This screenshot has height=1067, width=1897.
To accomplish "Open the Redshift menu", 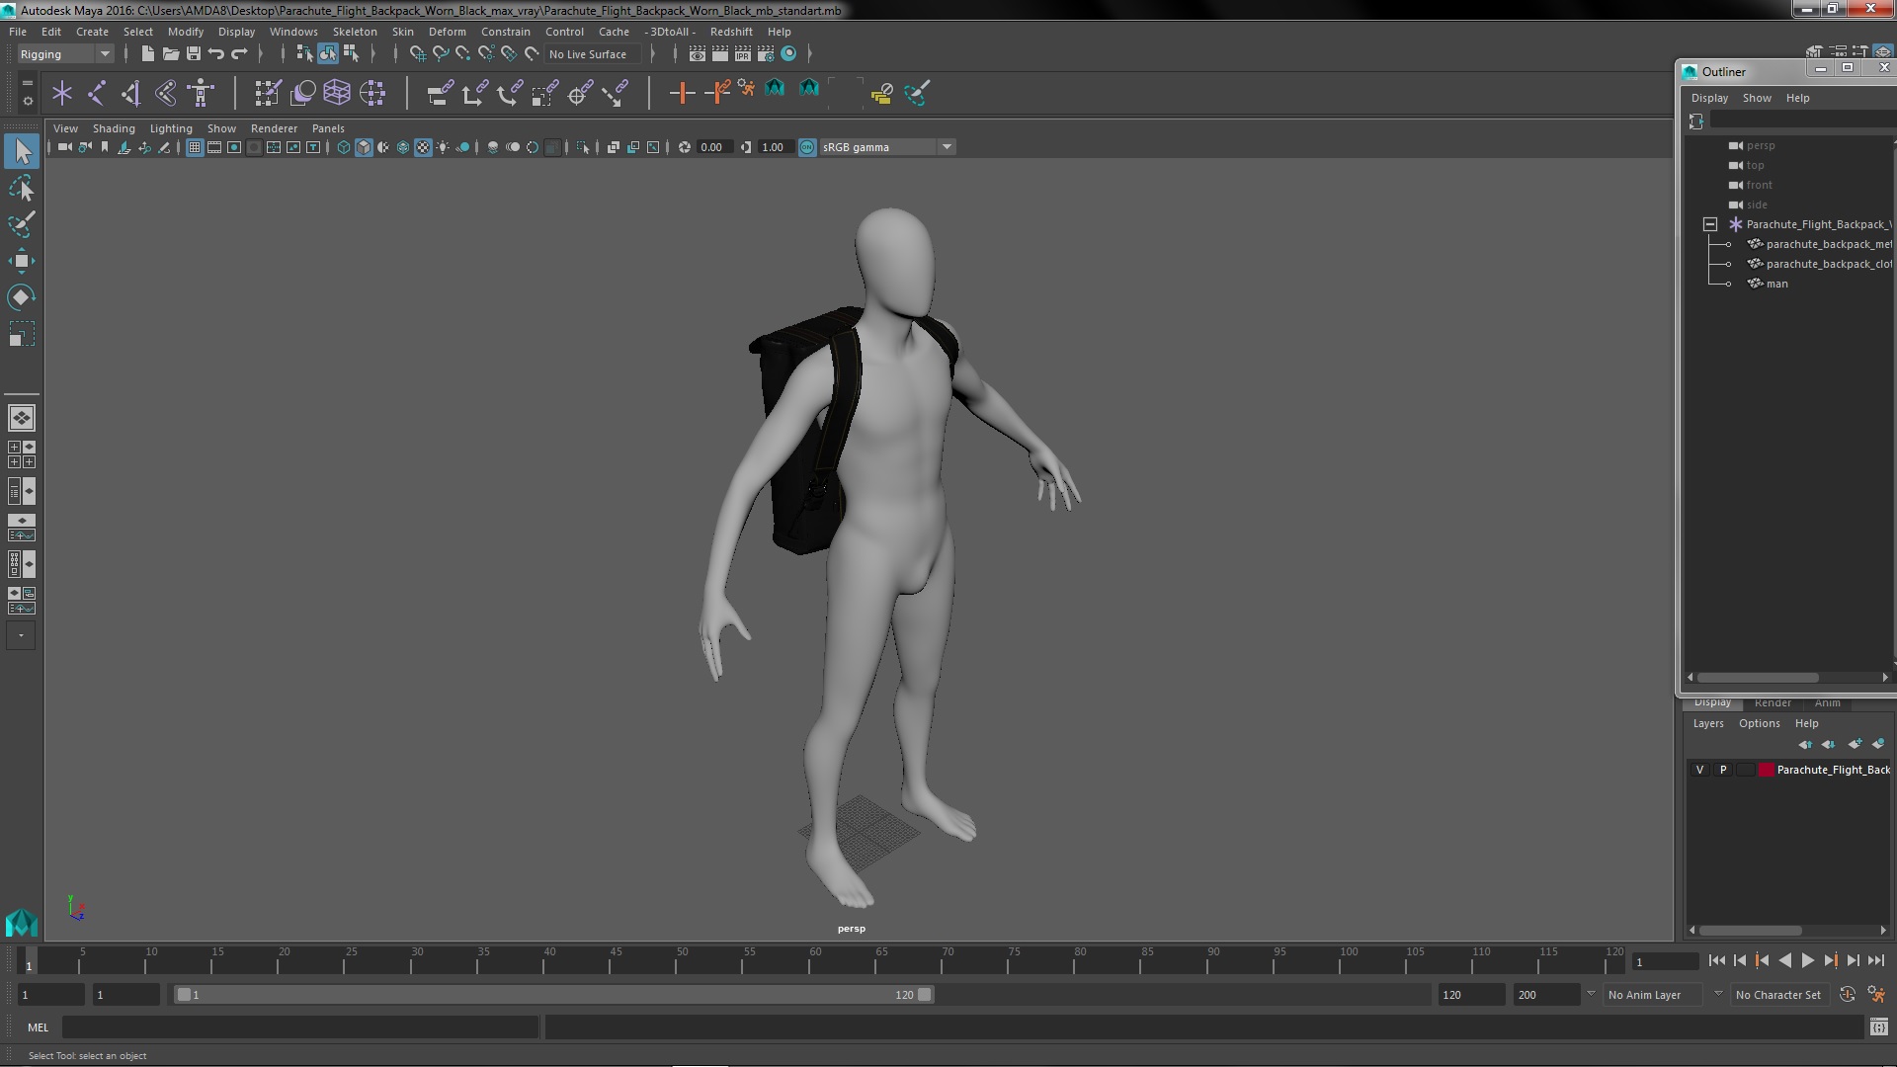I will coord(731,32).
